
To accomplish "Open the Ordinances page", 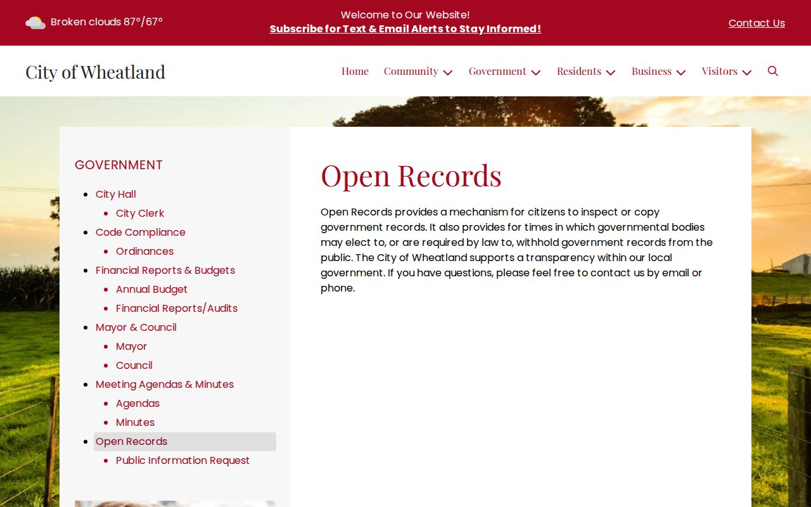I will point(144,251).
